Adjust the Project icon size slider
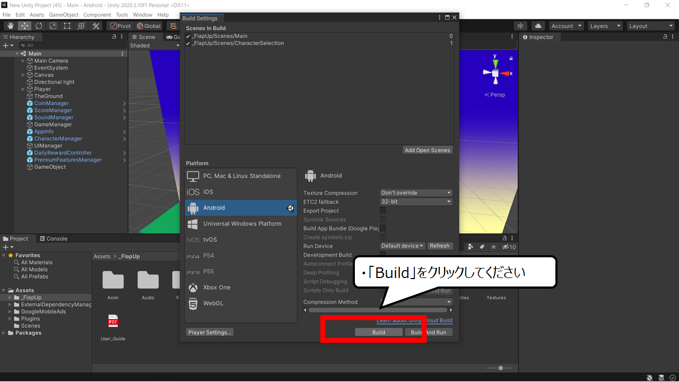 pyautogui.click(x=501, y=368)
